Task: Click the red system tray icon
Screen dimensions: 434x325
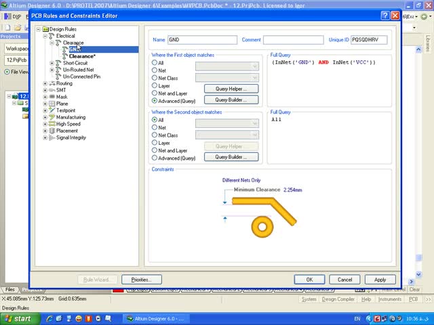Action: [x=377, y=319]
